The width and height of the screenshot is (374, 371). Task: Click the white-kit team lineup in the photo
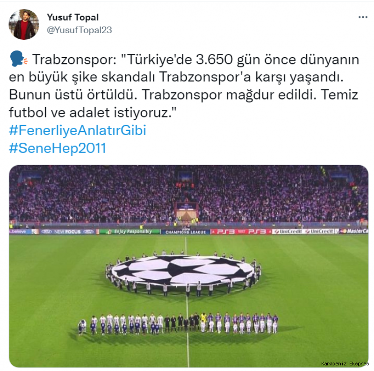121,324
